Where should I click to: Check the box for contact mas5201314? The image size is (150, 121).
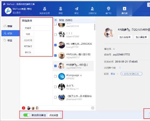(56, 24)
